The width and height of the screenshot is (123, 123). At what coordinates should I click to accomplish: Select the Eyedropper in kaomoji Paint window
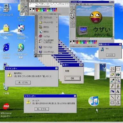[x=22, y=10]
